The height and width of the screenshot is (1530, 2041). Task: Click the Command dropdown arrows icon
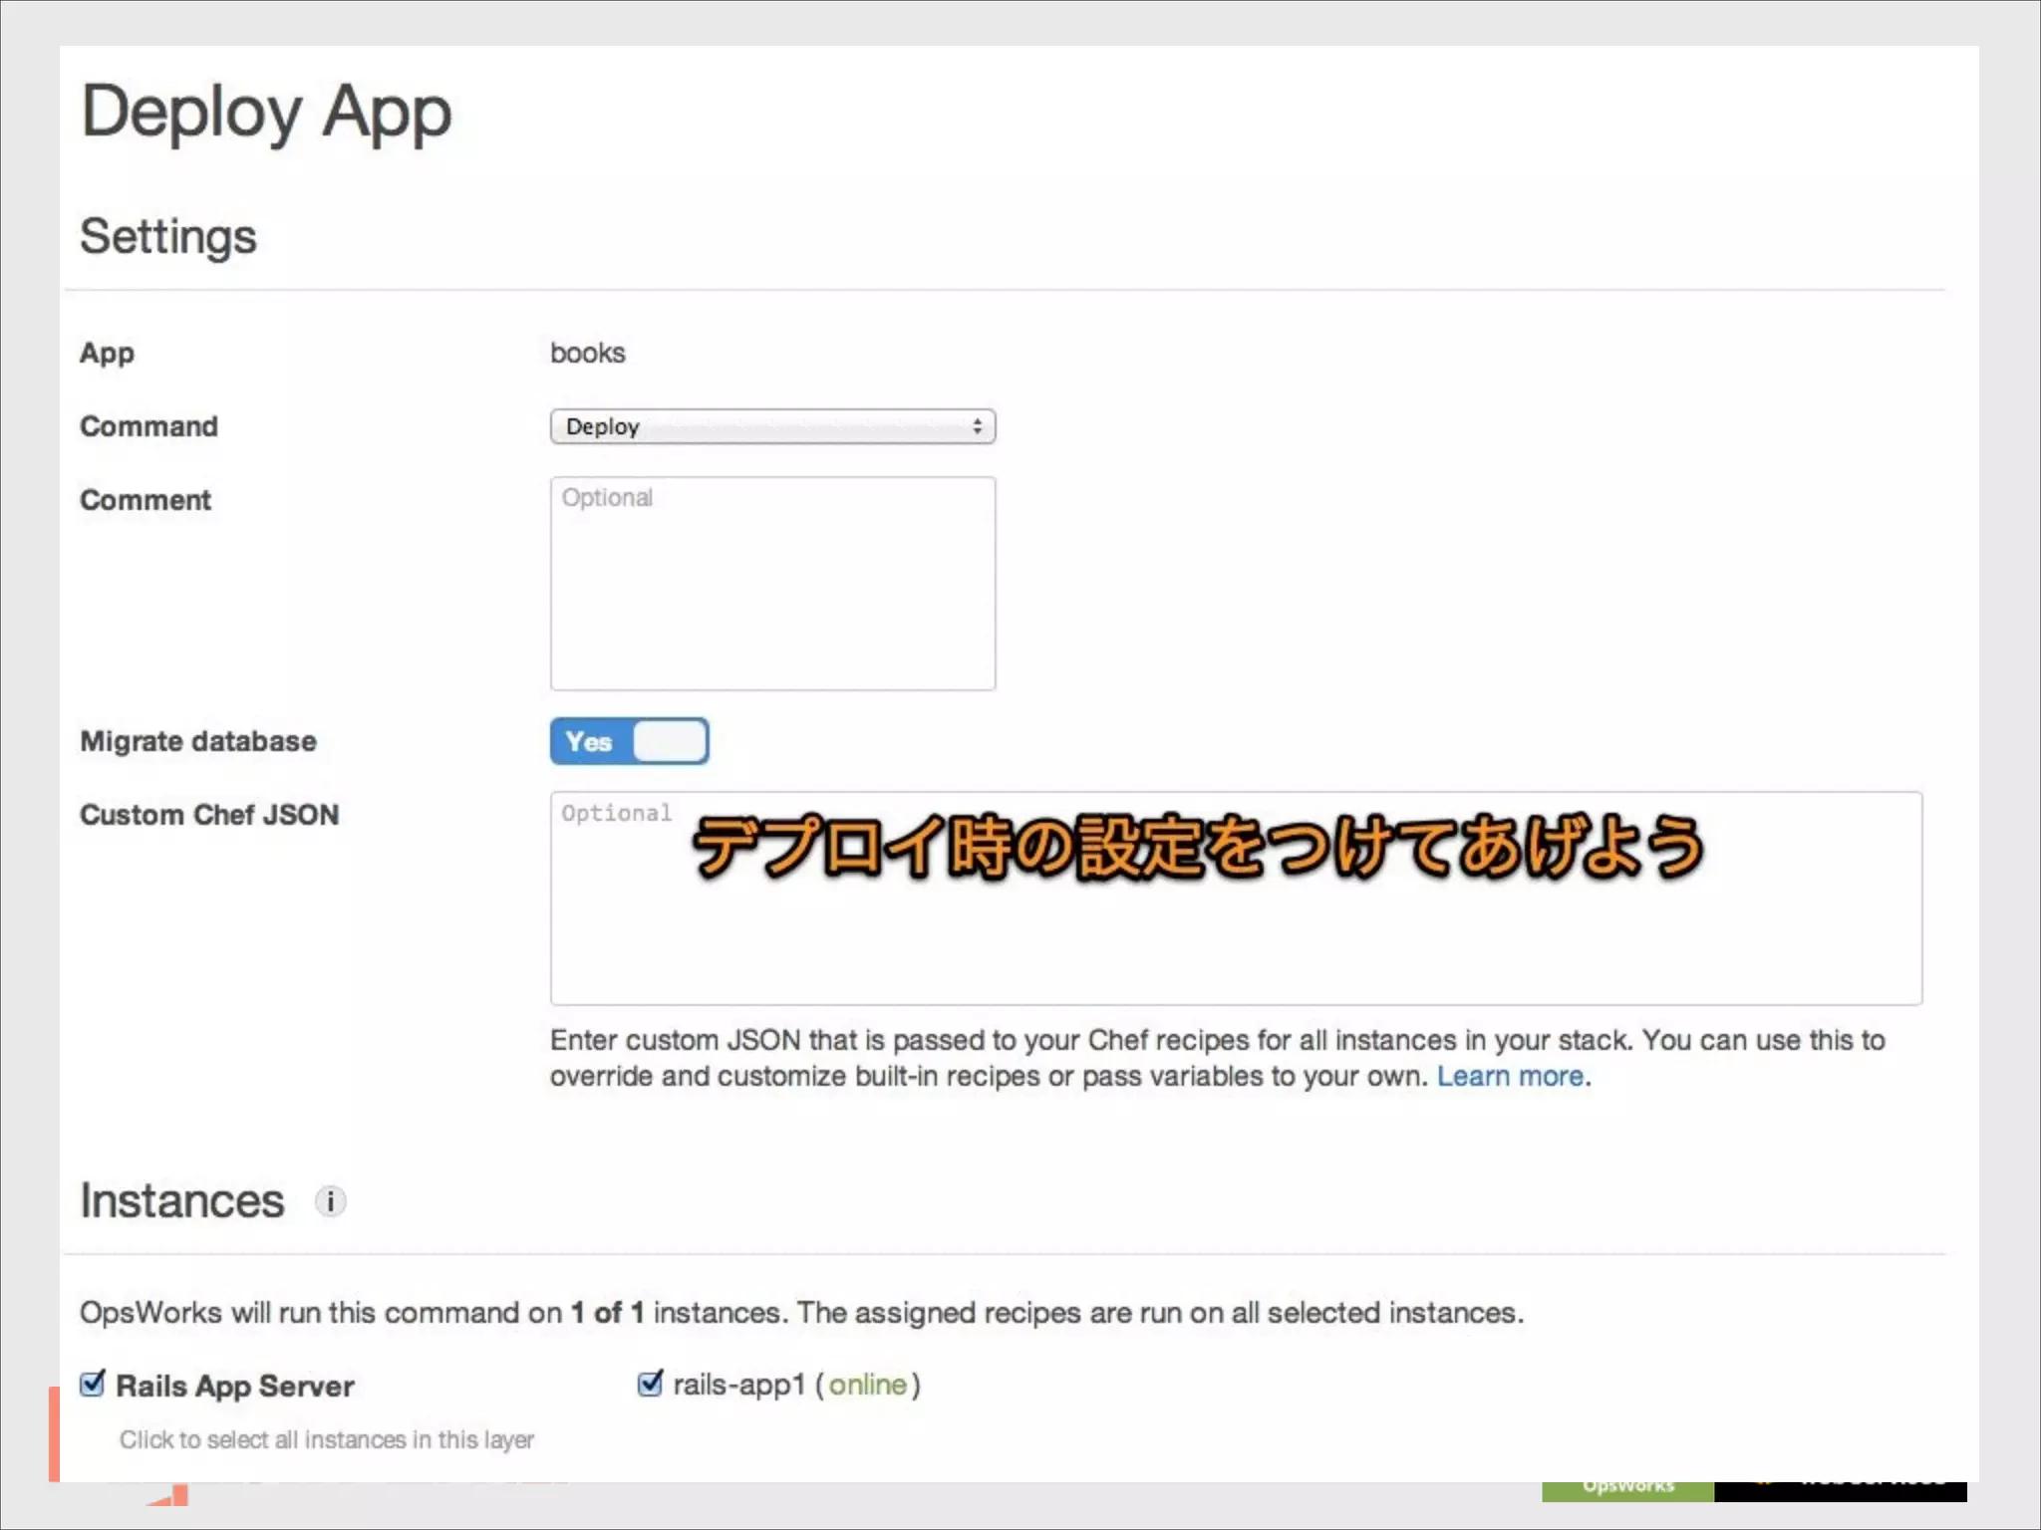[977, 426]
